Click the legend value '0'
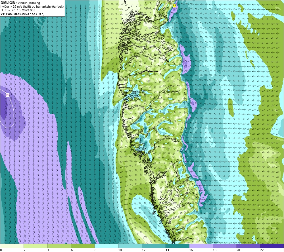284x252 pixels. (1, 250)
